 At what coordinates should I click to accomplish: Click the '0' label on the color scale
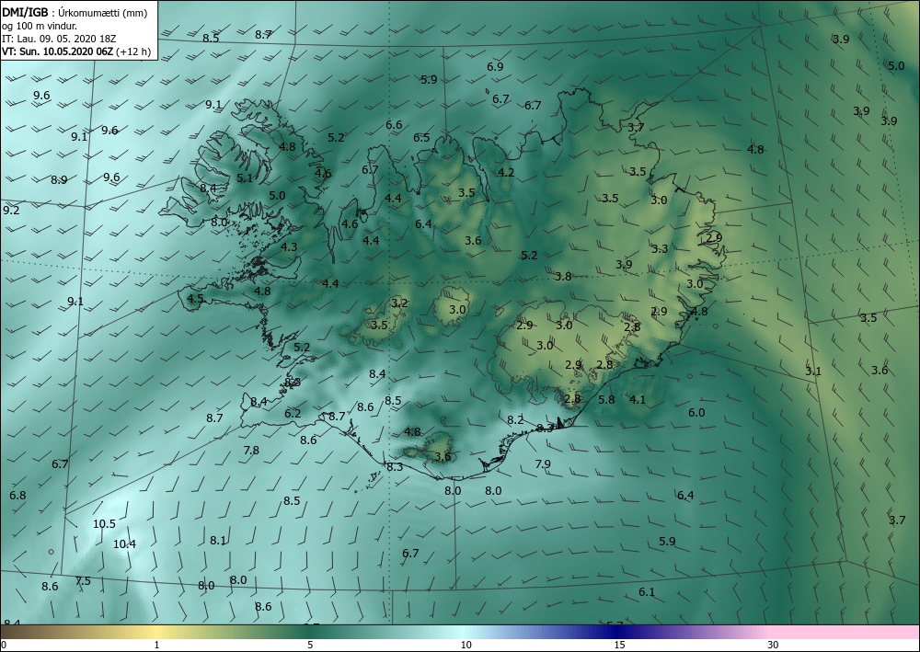point(4,645)
